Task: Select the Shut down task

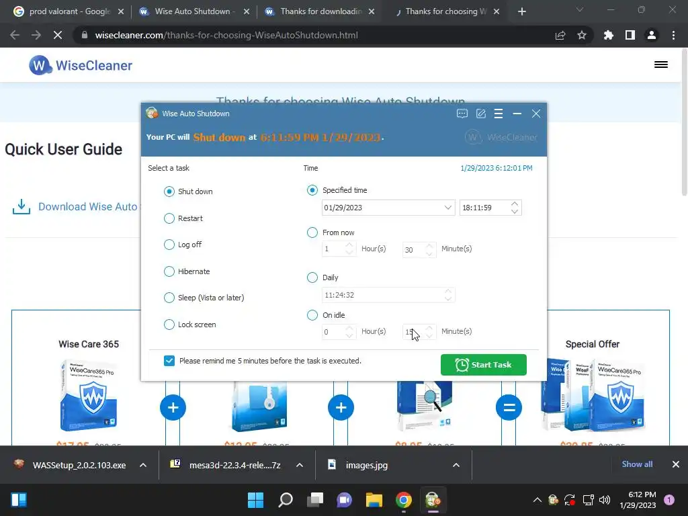Action: [169, 191]
